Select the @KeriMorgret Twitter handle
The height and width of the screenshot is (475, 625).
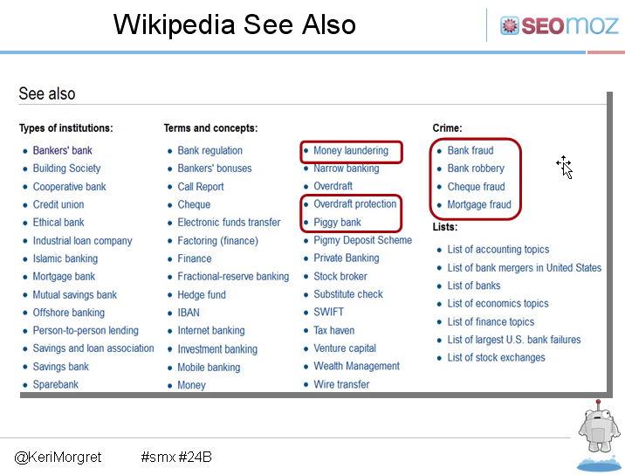58,457
